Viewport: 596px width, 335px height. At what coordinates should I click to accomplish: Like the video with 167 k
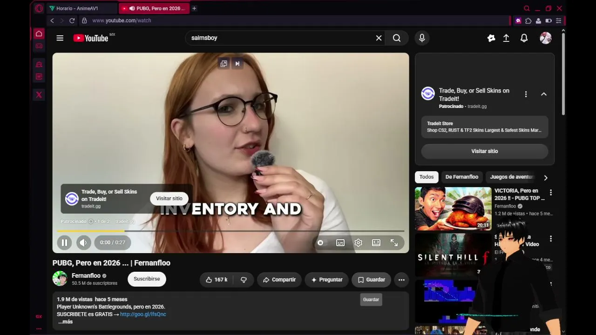click(217, 280)
